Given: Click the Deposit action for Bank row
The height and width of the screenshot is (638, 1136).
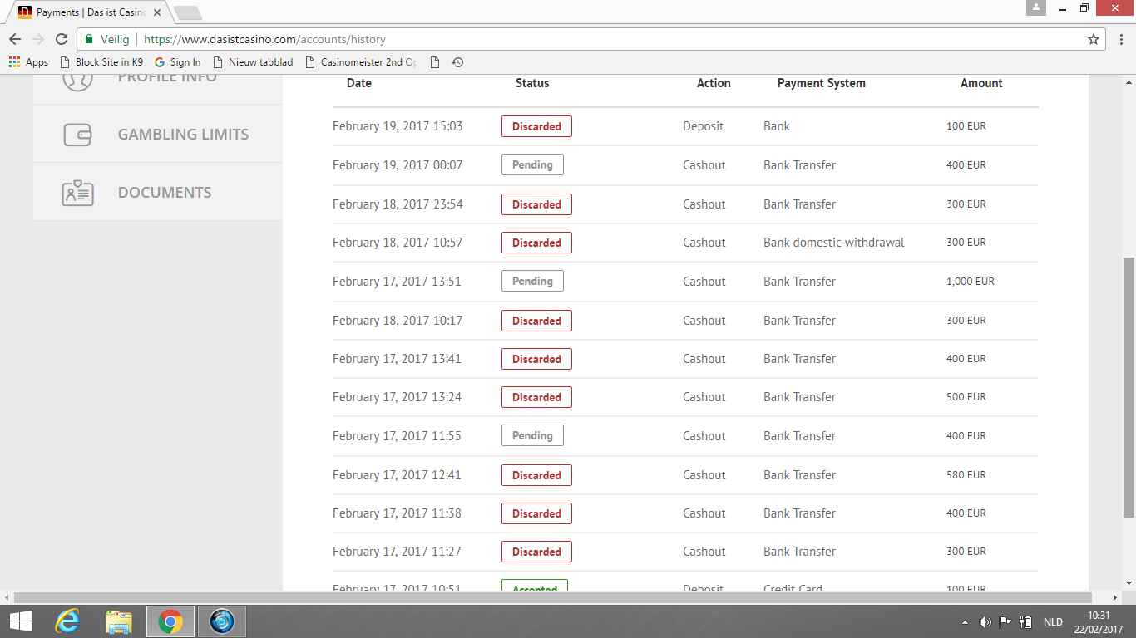Looking at the screenshot, I should point(704,126).
